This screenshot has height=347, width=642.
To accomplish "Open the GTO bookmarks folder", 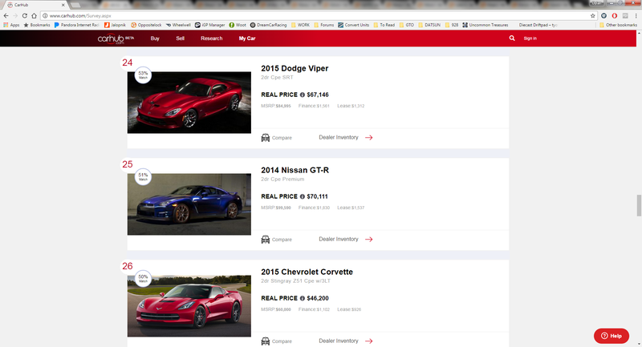I will [x=406, y=25].
